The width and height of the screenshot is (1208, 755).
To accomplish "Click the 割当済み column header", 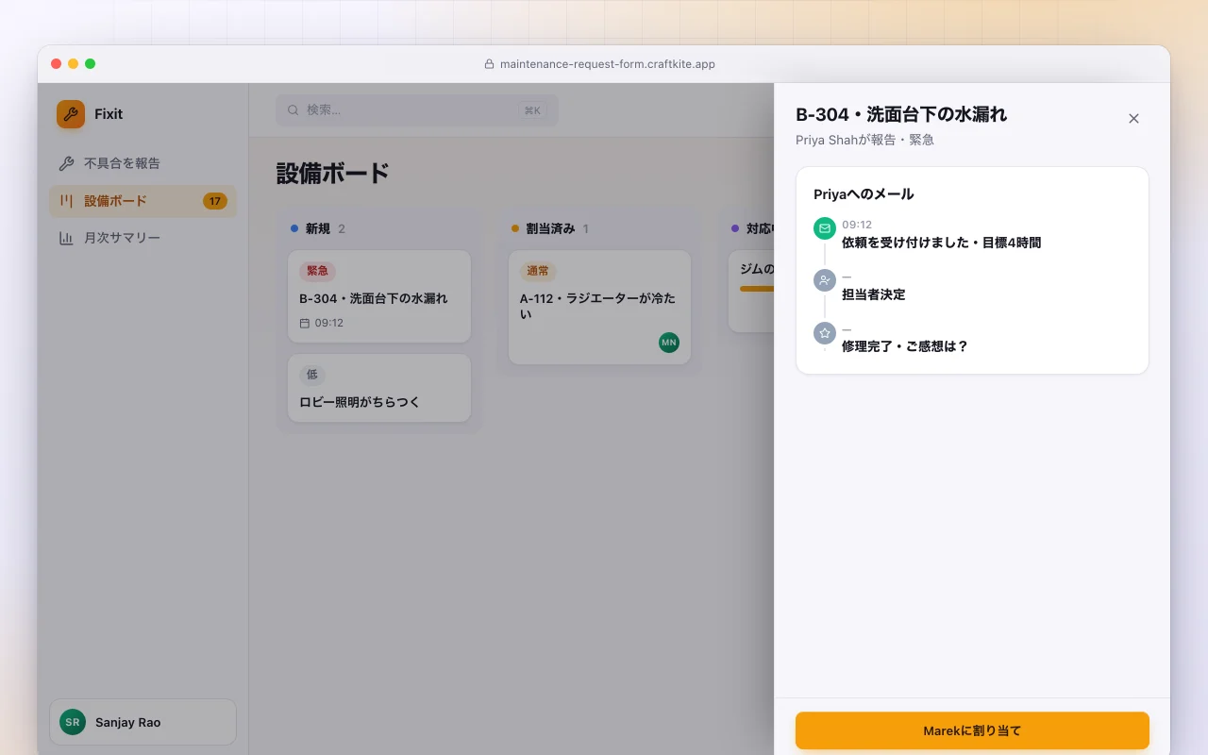I will tap(550, 228).
